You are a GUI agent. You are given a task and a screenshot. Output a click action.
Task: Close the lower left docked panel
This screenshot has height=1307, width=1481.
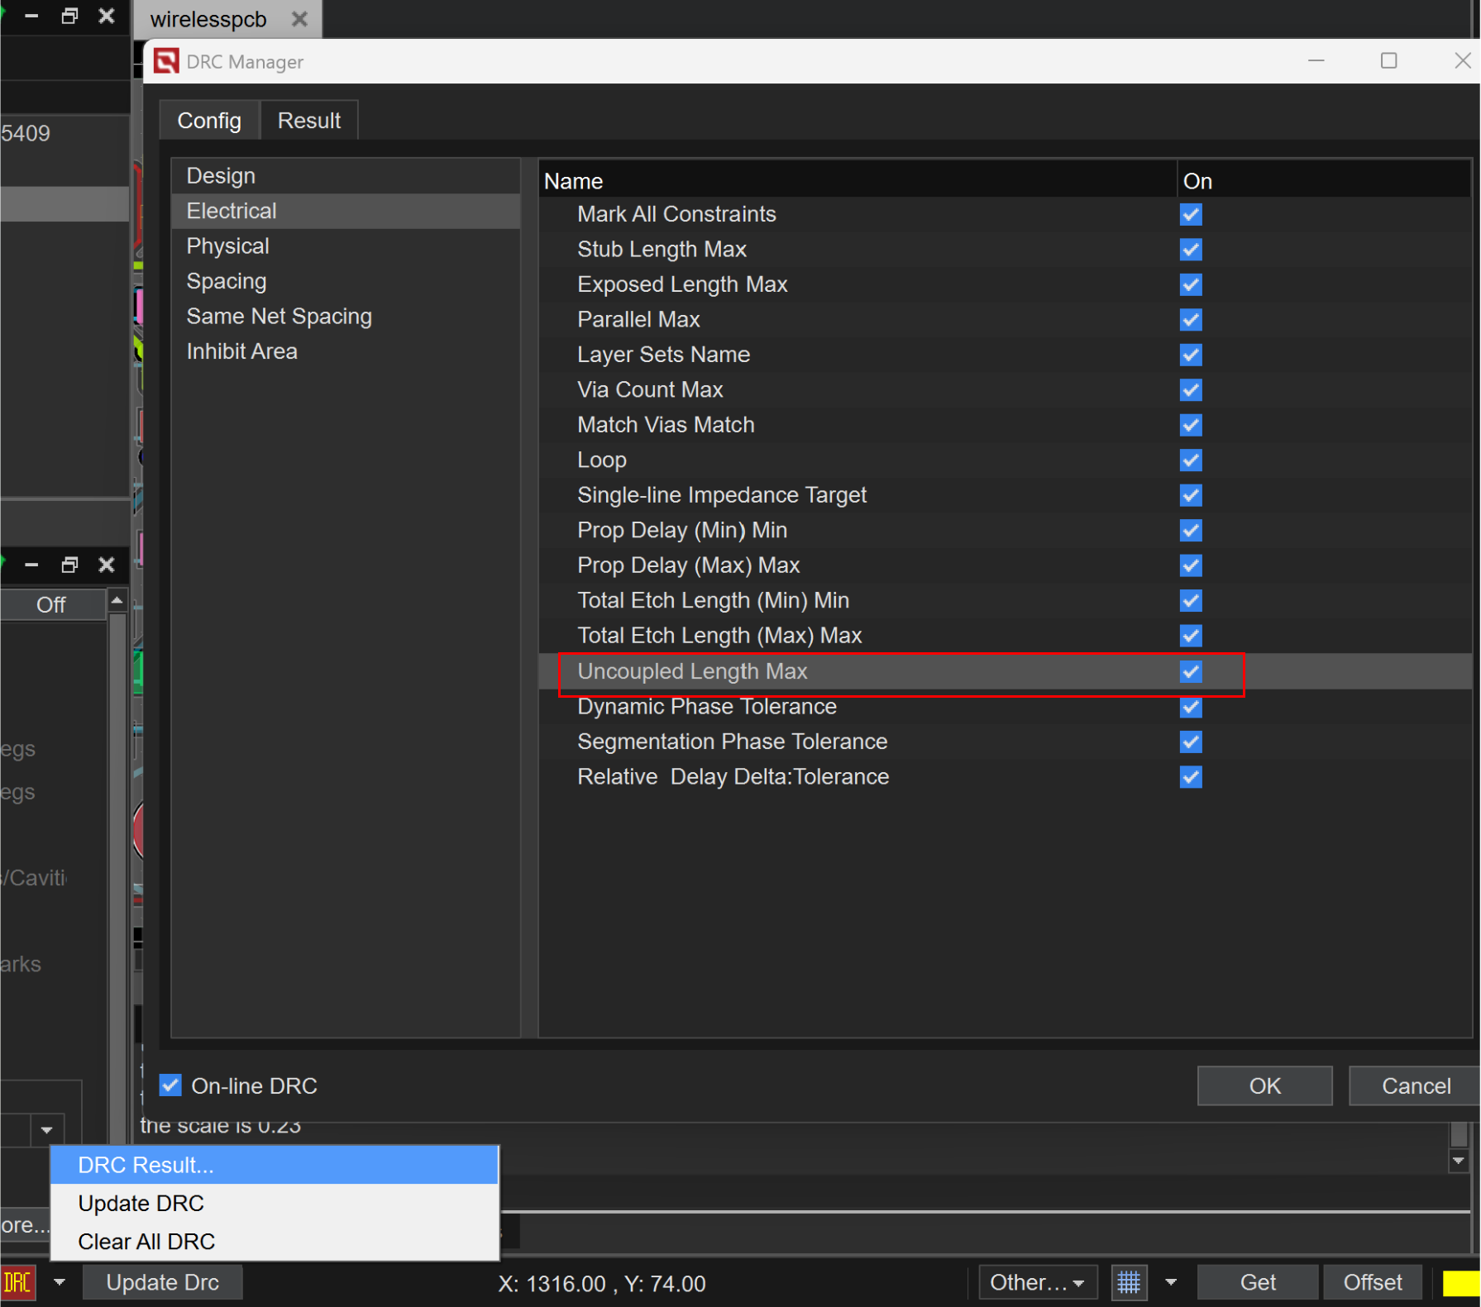(x=107, y=565)
